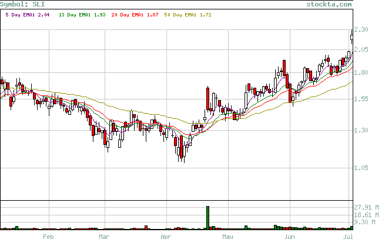Click the 1.30 price axis label
Viewport: 385px width, 239px height.
click(x=361, y=130)
